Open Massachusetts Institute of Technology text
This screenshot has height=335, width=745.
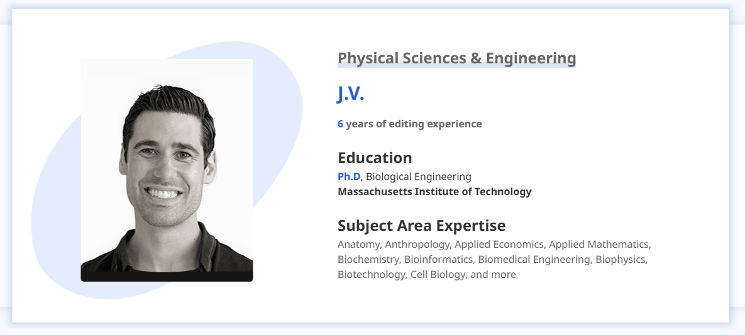pos(434,191)
